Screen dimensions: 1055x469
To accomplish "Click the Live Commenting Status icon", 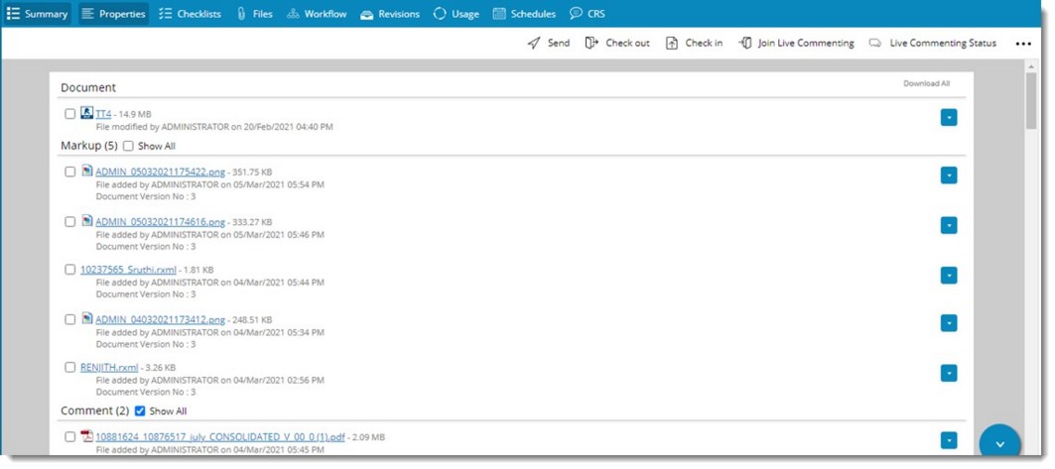I will [874, 44].
